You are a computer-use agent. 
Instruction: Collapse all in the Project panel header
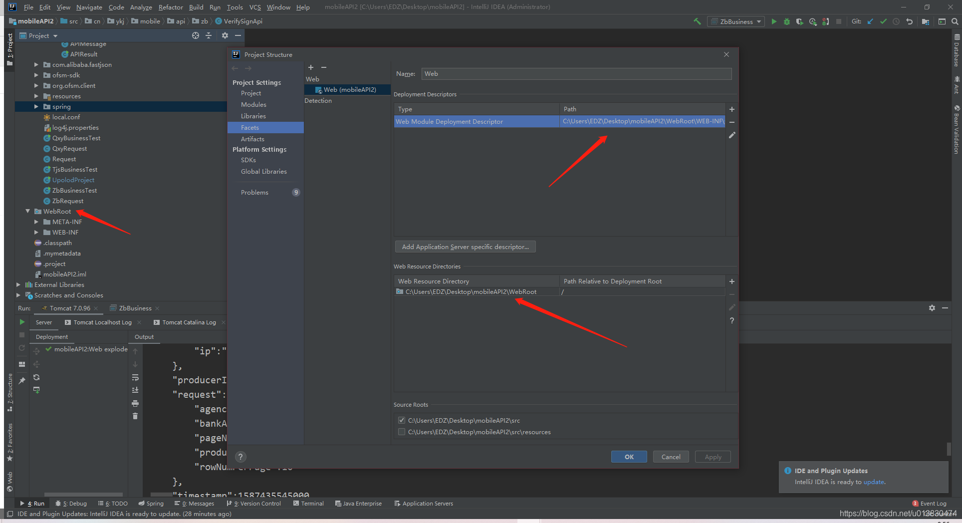tap(209, 35)
